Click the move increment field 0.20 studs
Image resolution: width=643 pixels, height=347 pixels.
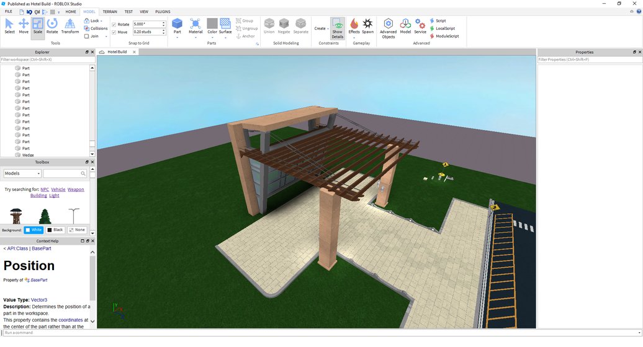coord(147,32)
